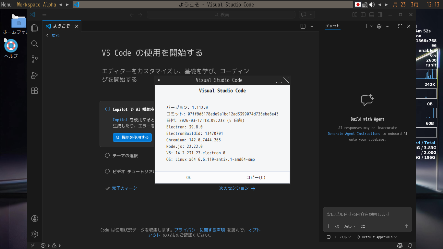Expand the chevron next to the title bar Copilot icon
443x249 pixels.
tap(311, 15)
